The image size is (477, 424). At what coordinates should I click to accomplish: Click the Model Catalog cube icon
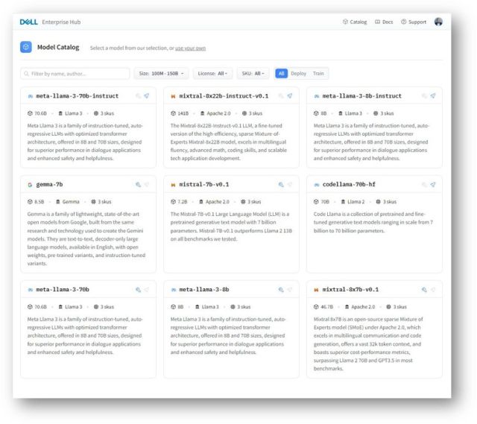click(x=26, y=47)
